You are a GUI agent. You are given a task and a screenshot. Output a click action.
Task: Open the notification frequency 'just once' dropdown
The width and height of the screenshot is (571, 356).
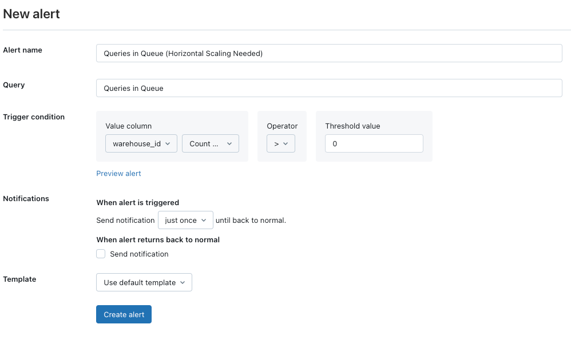coord(185,219)
